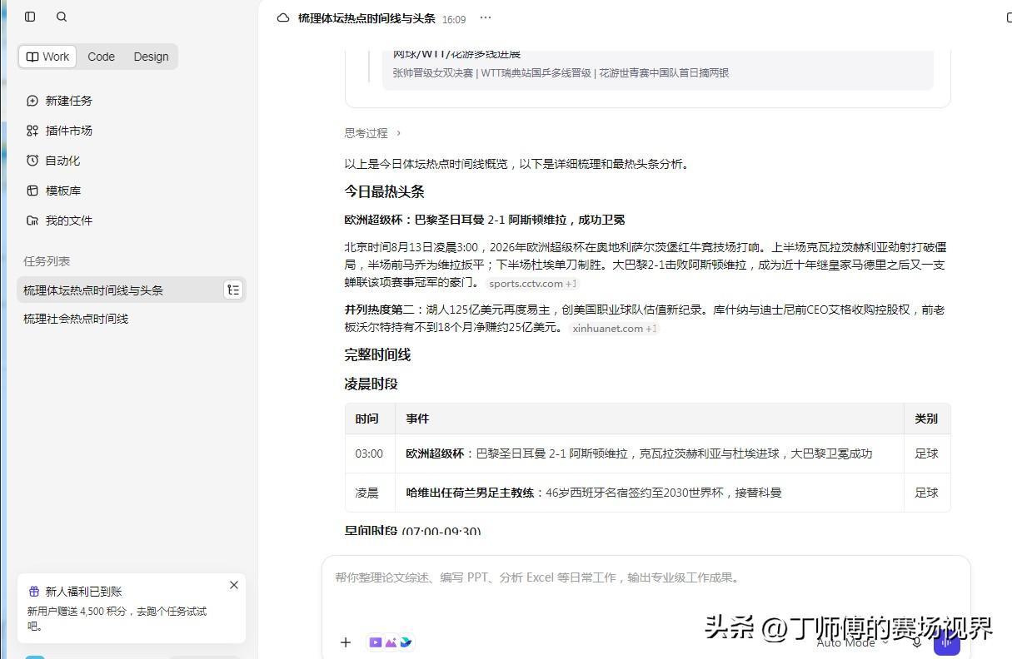Click the cloud icon beside the title

click(x=283, y=18)
